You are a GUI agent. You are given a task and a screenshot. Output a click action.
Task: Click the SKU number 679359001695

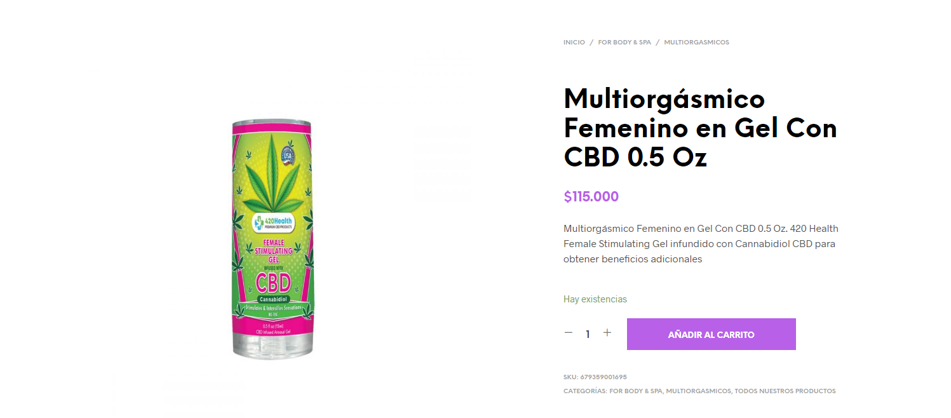603,377
